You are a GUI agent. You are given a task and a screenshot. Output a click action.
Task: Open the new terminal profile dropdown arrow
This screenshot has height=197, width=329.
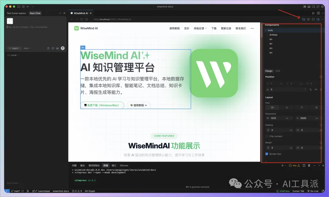click(x=285, y=166)
